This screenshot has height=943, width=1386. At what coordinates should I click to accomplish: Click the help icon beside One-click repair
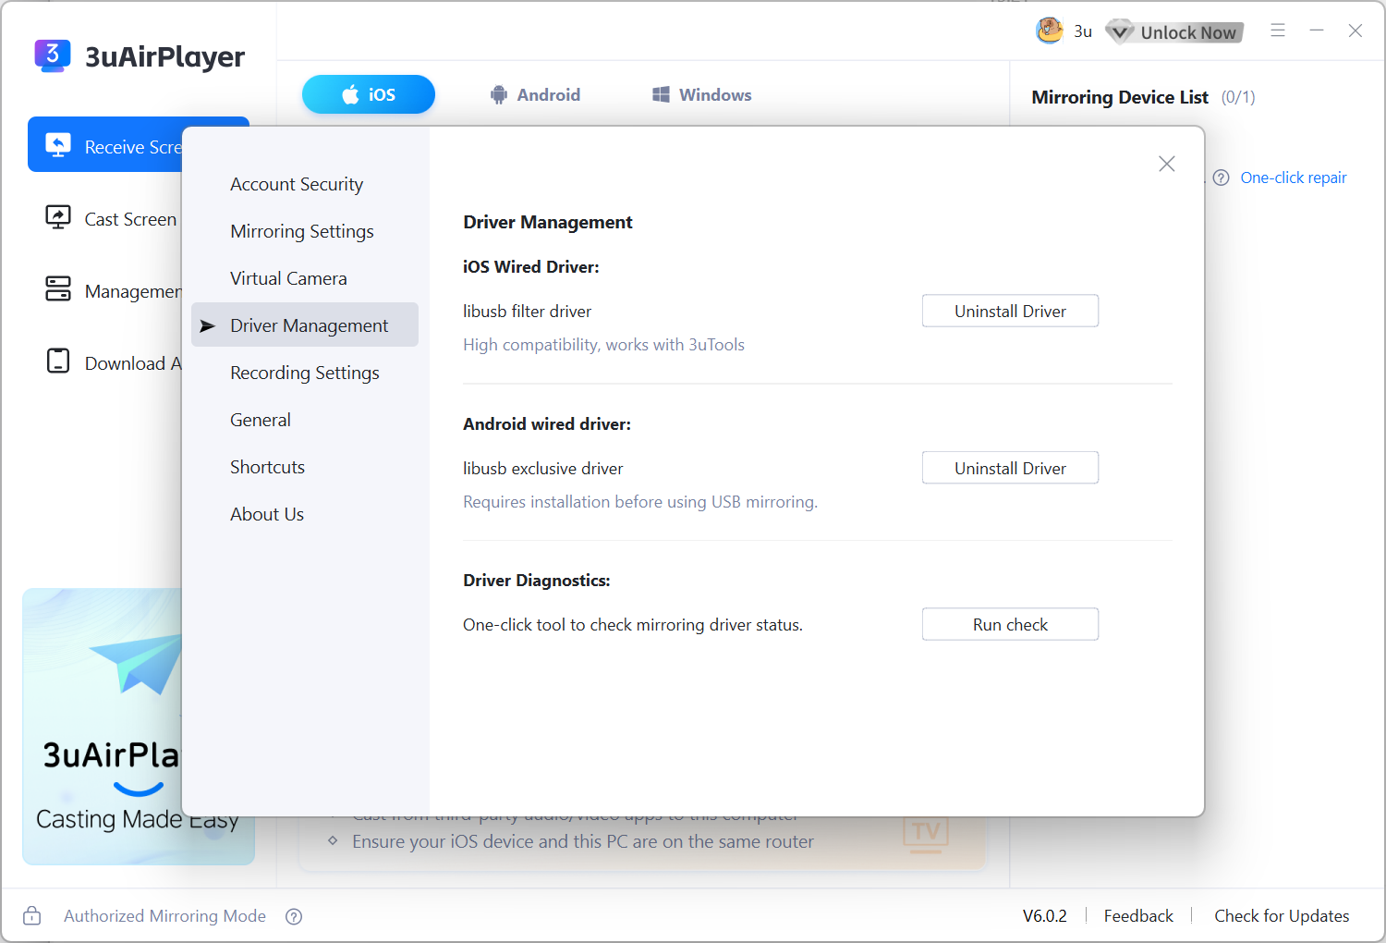1221,178
